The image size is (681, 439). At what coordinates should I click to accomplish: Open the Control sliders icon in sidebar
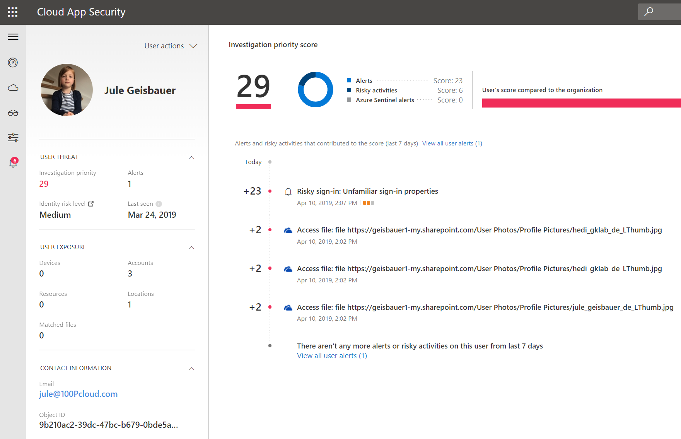pos(13,138)
